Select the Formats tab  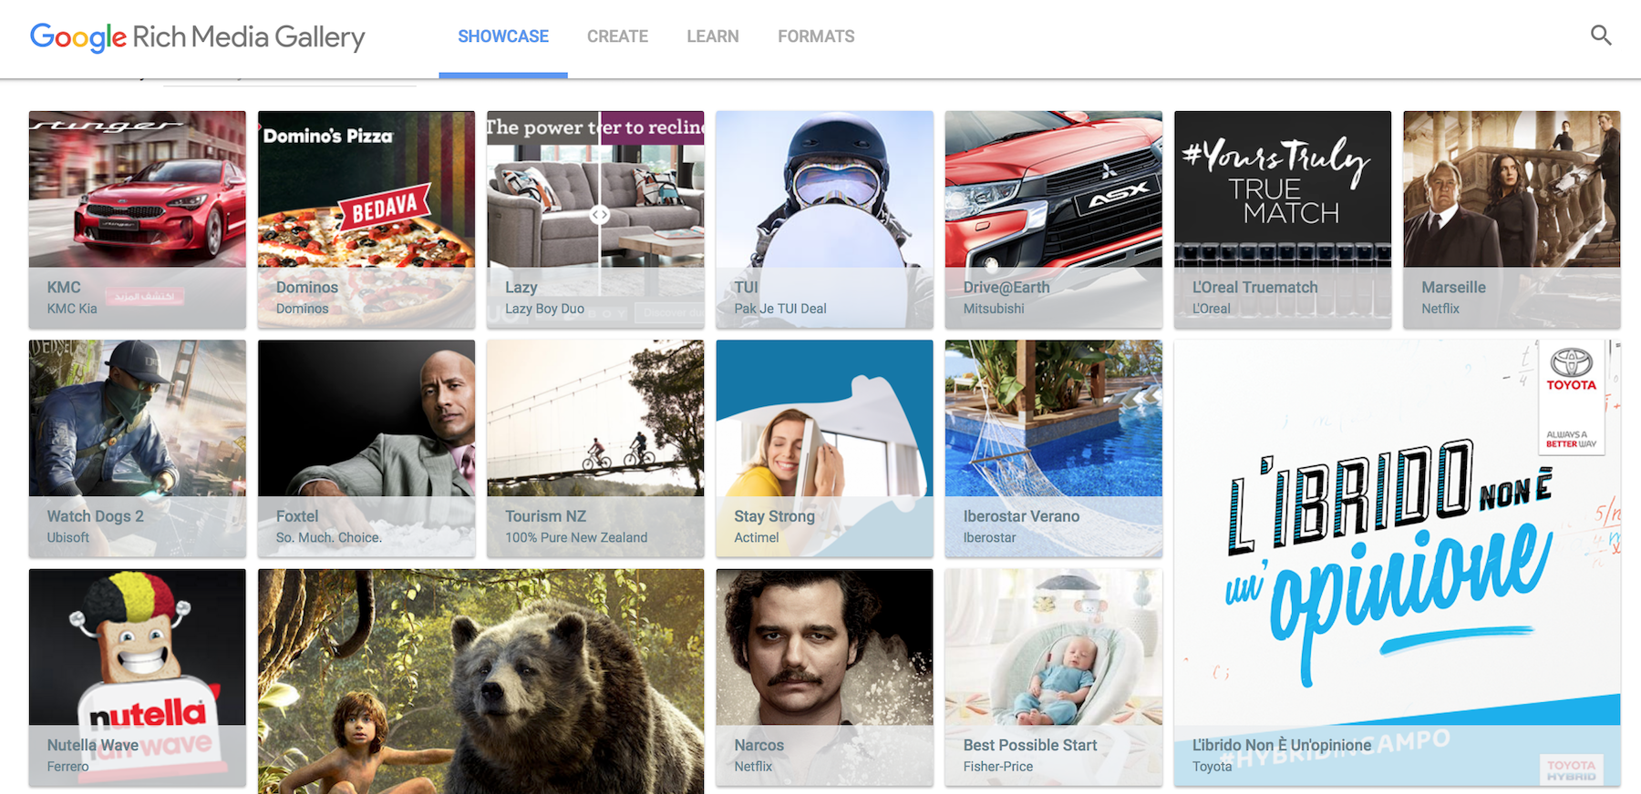click(x=816, y=36)
